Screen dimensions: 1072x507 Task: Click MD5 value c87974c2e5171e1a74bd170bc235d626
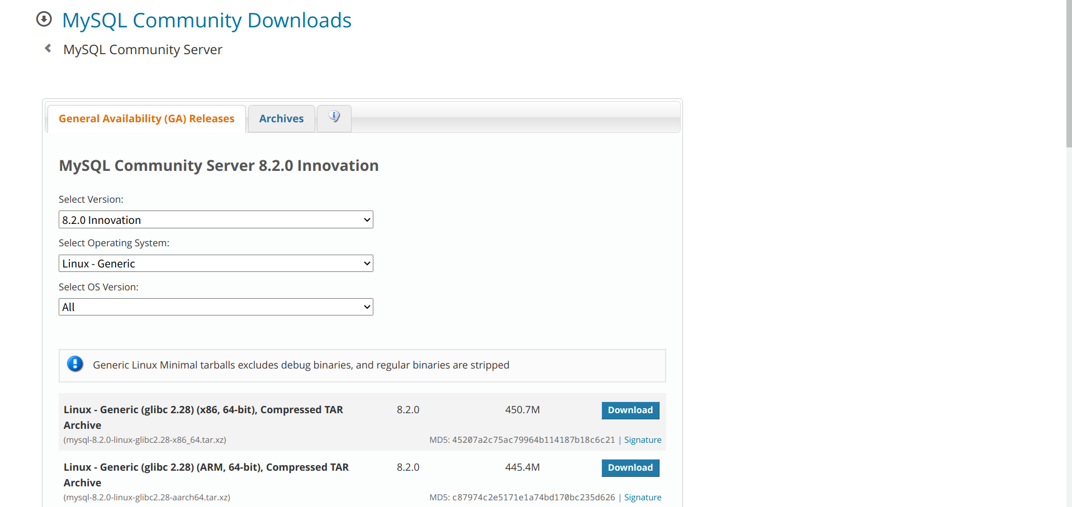tap(533, 498)
